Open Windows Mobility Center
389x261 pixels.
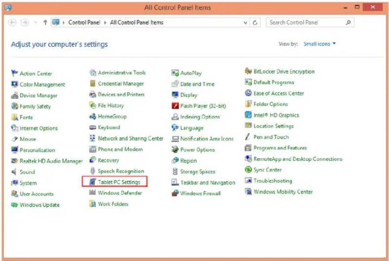click(x=283, y=192)
